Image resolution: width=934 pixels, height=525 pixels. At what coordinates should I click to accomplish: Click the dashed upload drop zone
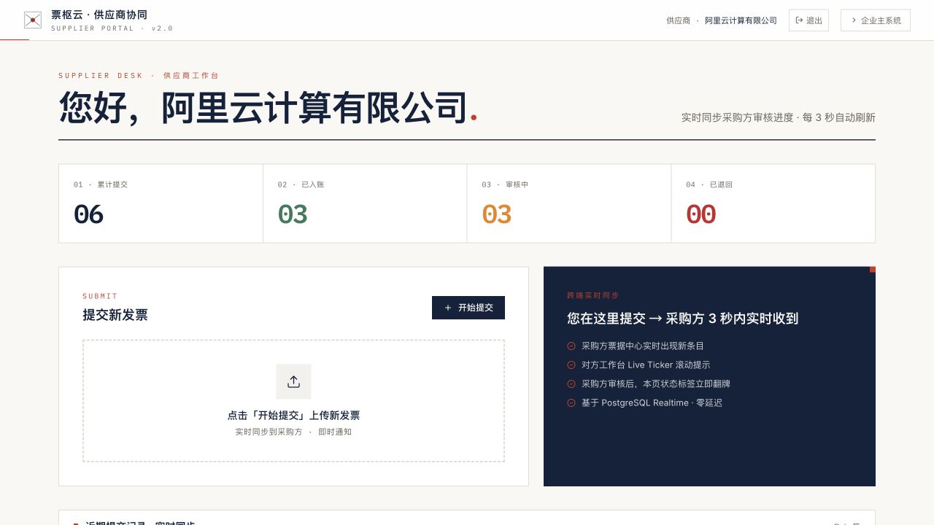pyautogui.click(x=293, y=400)
